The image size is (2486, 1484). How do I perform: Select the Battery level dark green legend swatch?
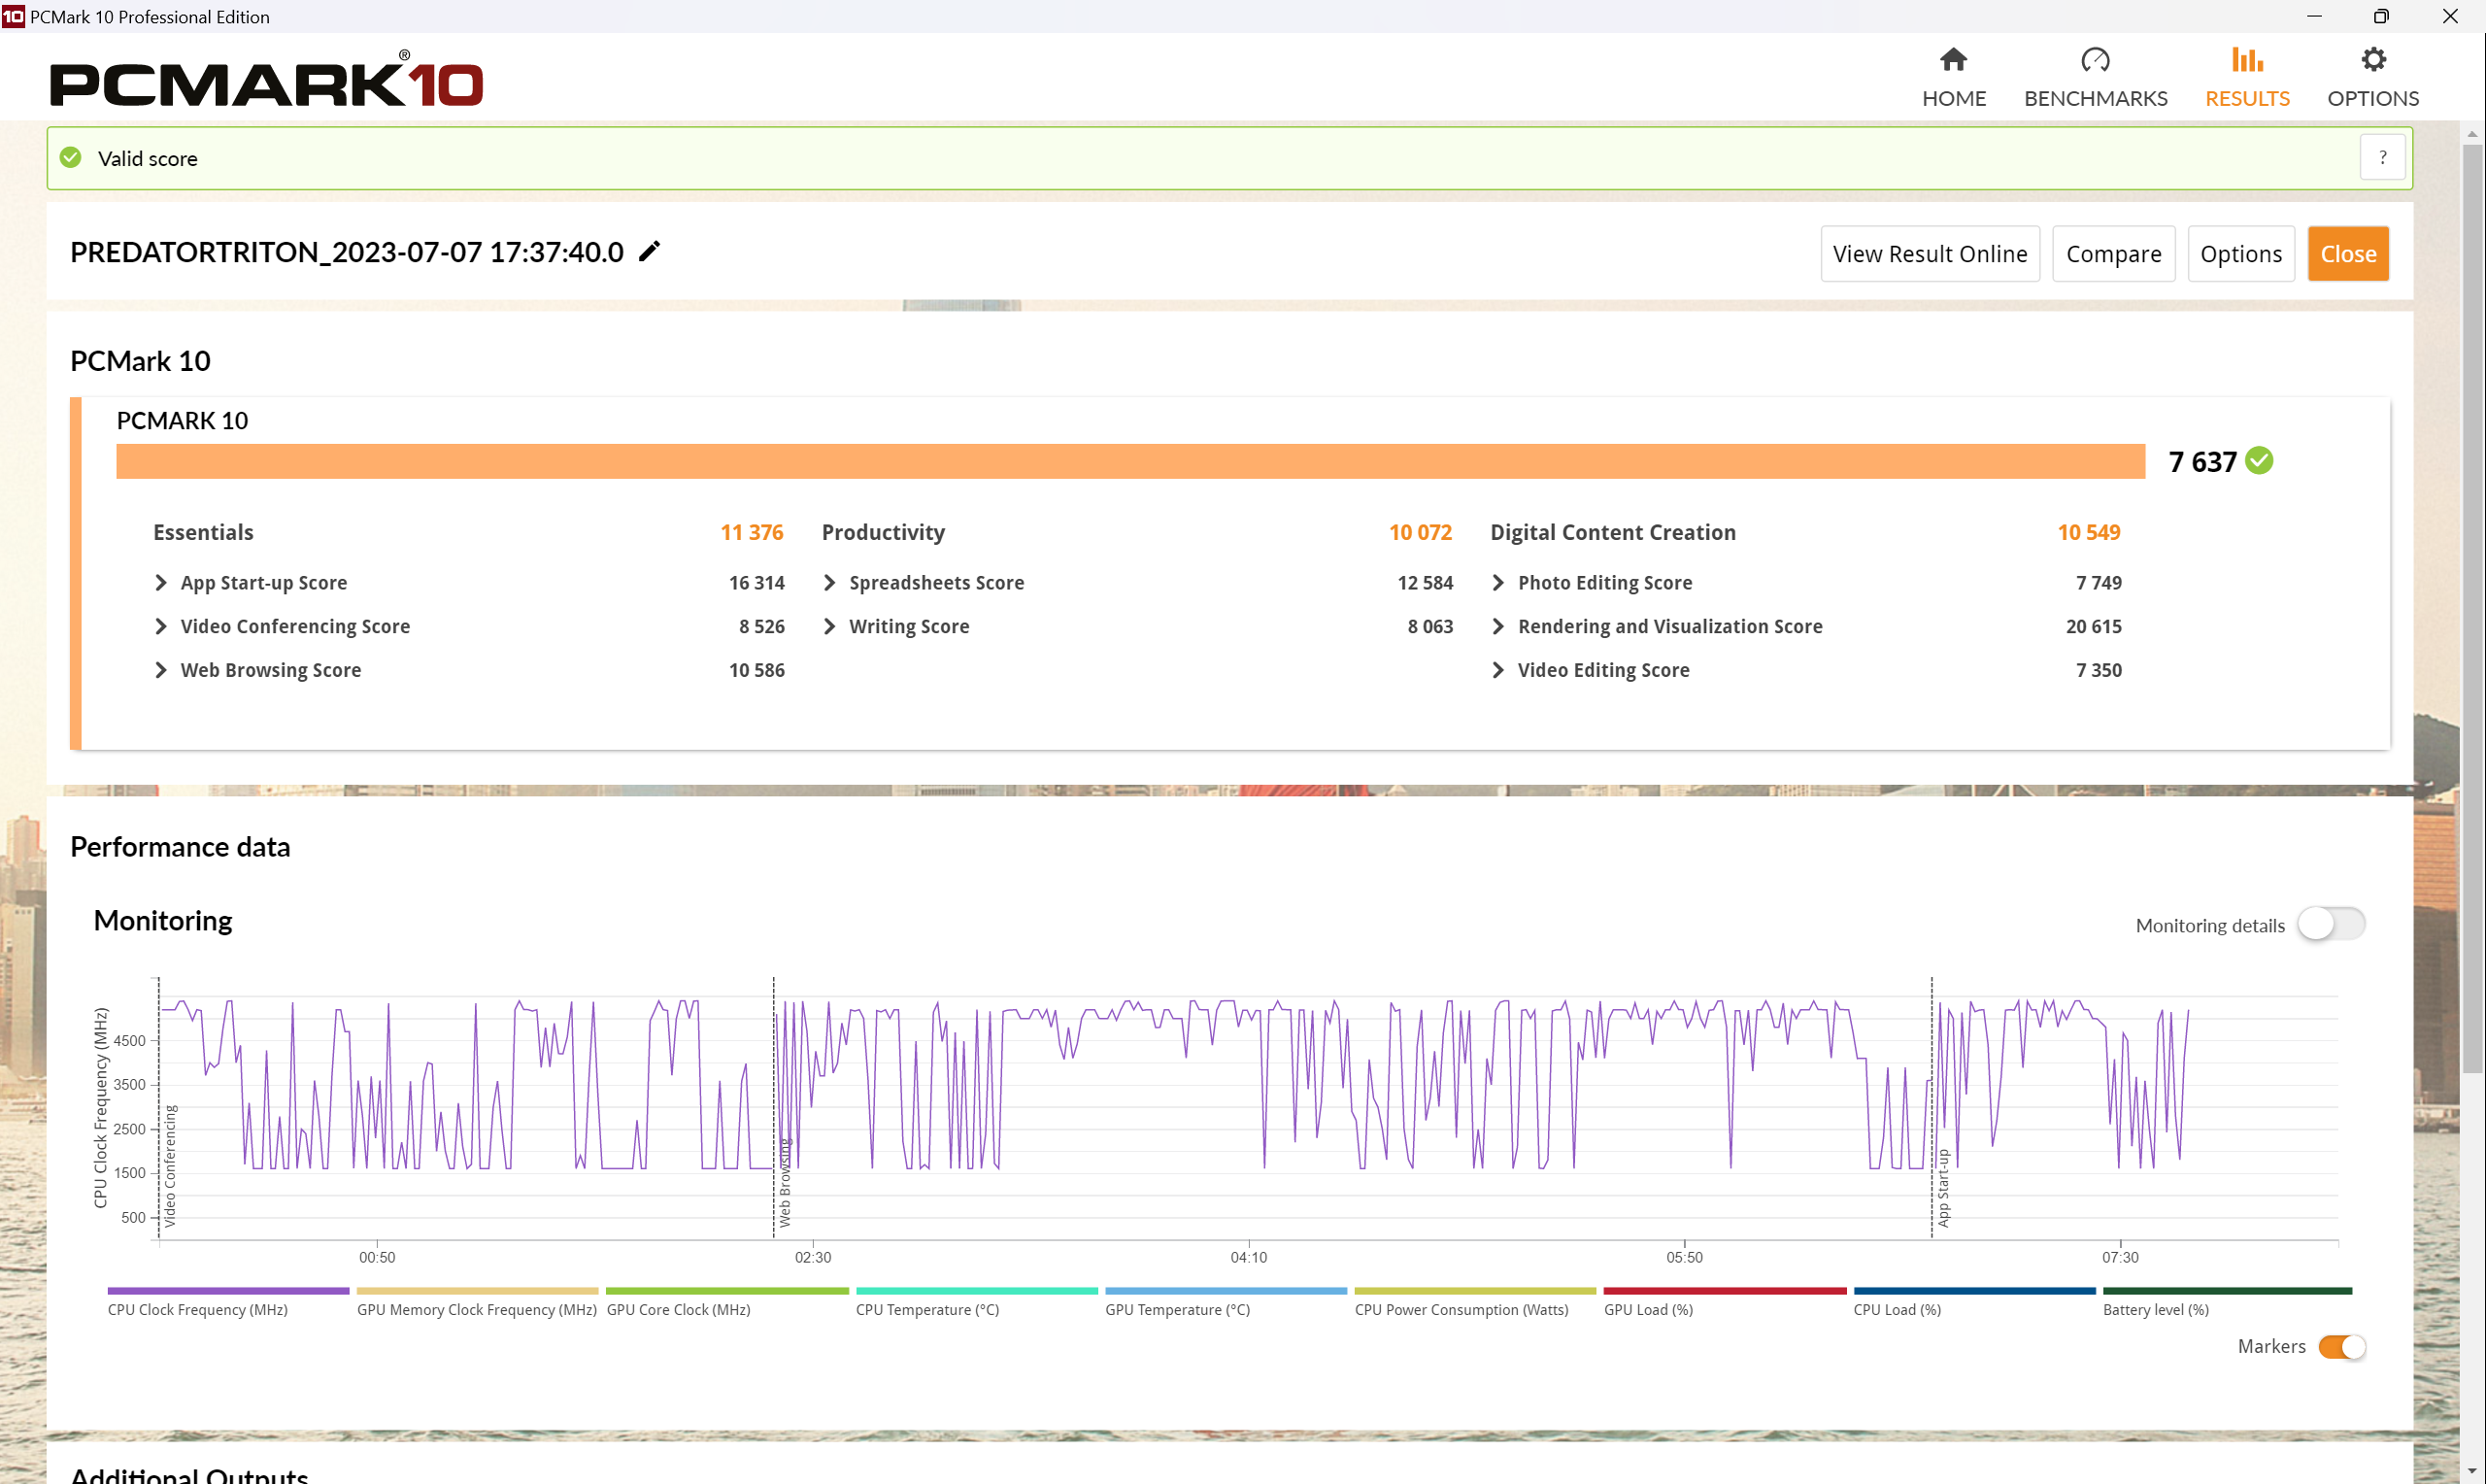pos(2227,1291)
